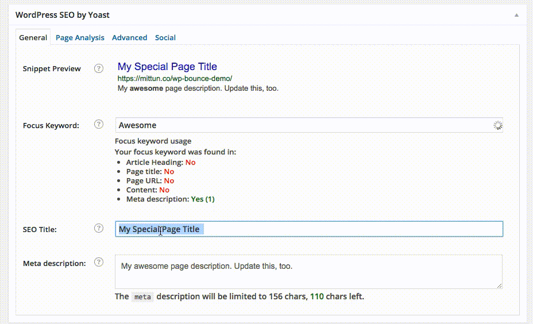Click the 'Focus keyword usage' heading
This screenshot has width=533, height=324.
pyautogui.click(x=153, y=141)
